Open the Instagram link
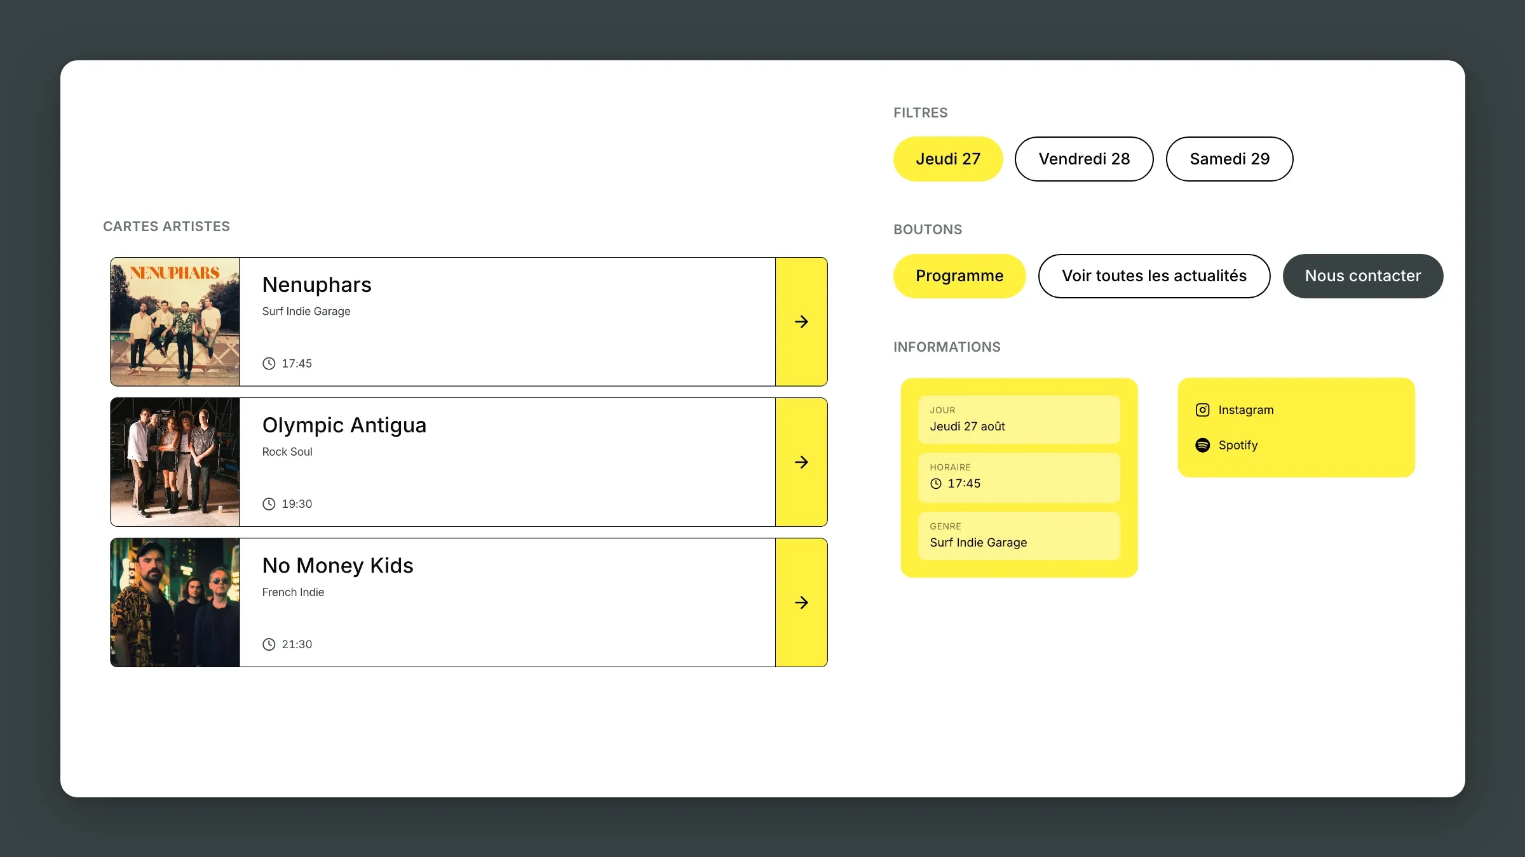 point(1235,410)
